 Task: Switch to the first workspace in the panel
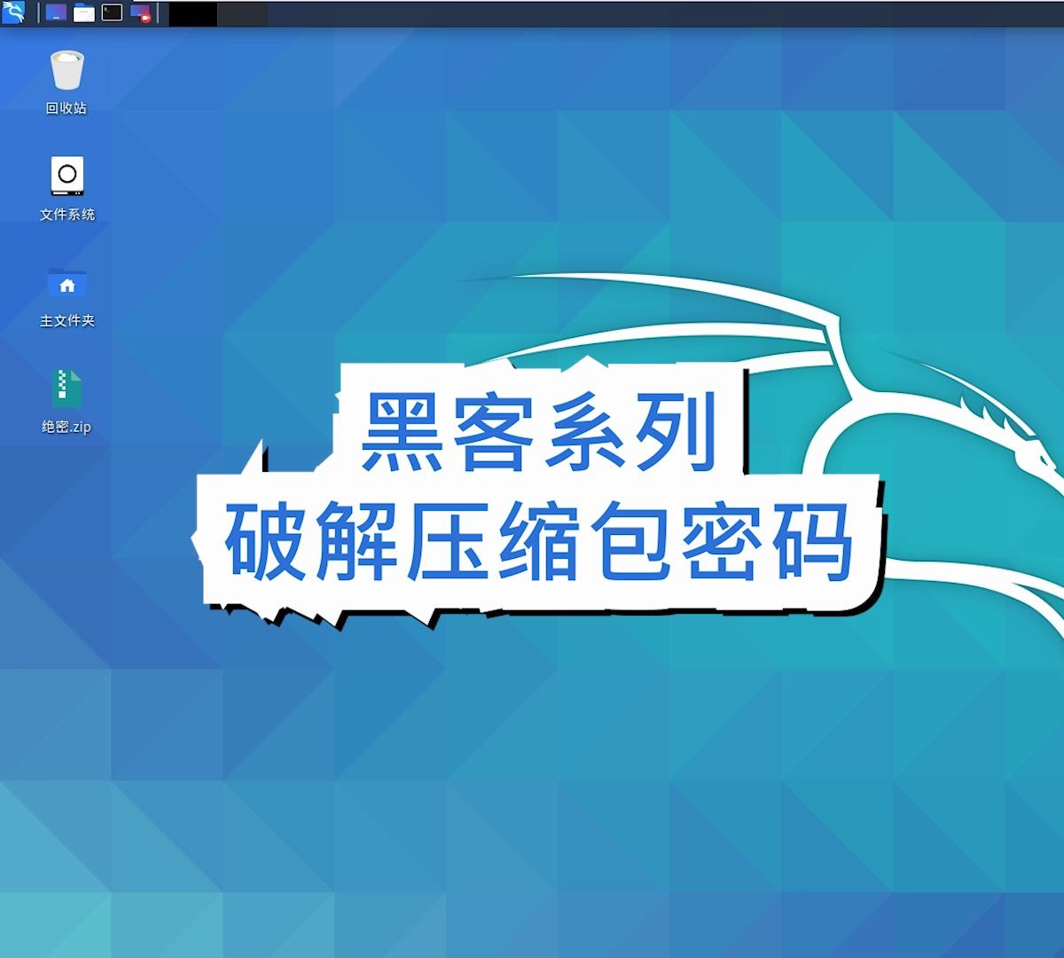193,13
